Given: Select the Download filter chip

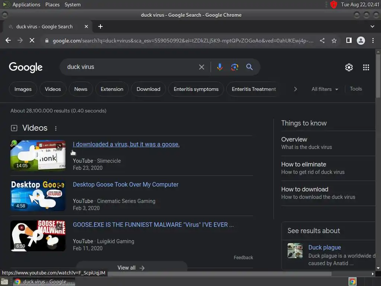Looking at the screenshot, I should (148, 89).
